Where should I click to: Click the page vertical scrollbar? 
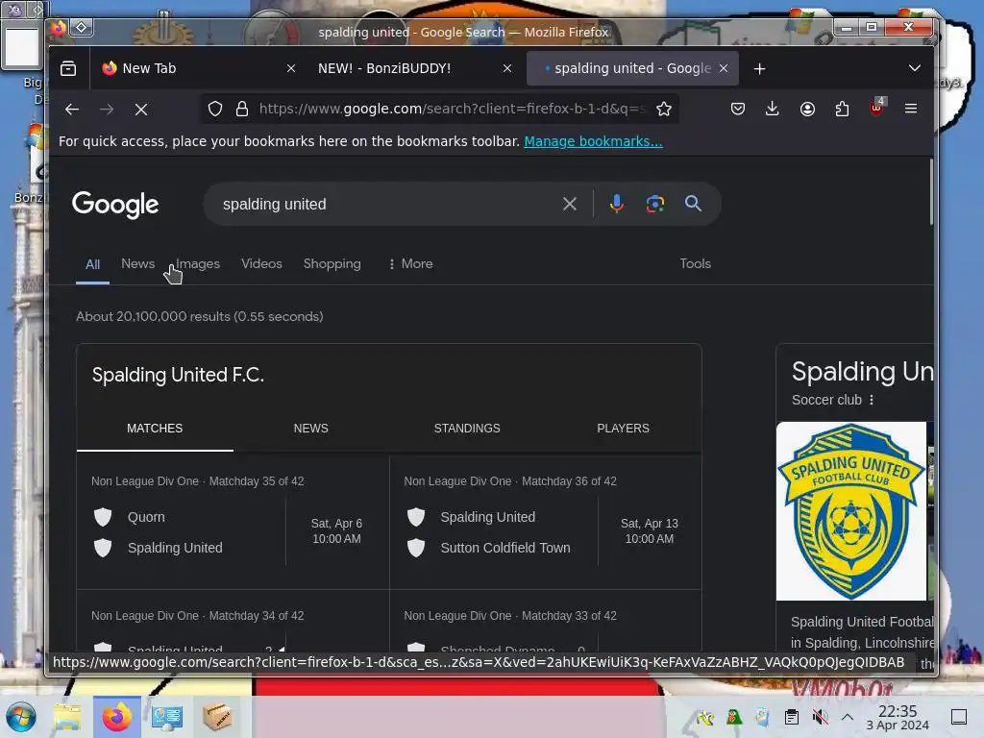pos(930,192)
